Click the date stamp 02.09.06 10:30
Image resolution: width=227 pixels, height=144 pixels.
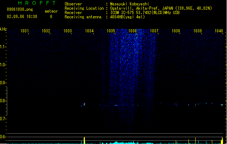22,17
